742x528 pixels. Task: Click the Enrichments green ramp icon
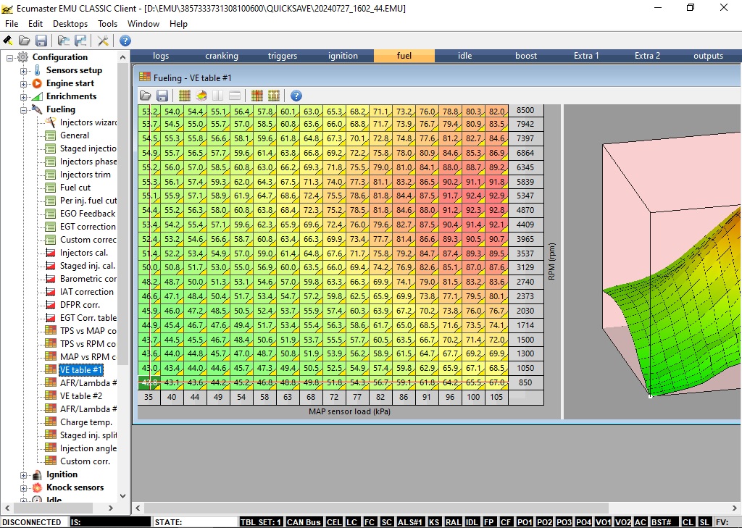tap(38, 96)
